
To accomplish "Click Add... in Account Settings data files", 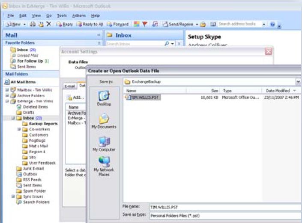I will point(75,97).
